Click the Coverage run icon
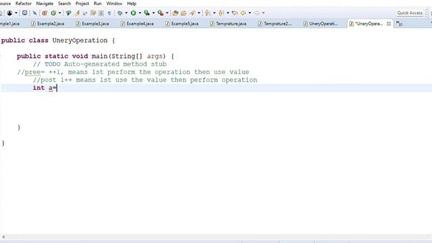 point(147,13)
